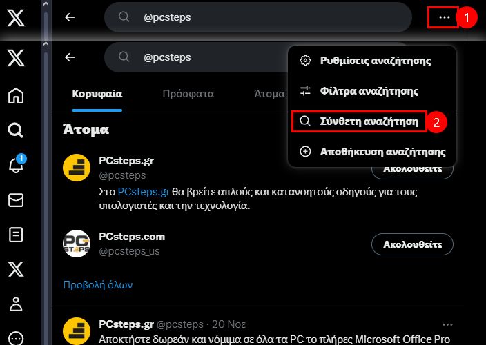Open the Lists document icon in the sidebar
The image size is (486, 345).
(16, 235)
